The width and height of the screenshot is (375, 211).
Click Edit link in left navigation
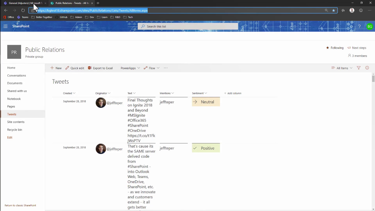click(x=10, y=137)
